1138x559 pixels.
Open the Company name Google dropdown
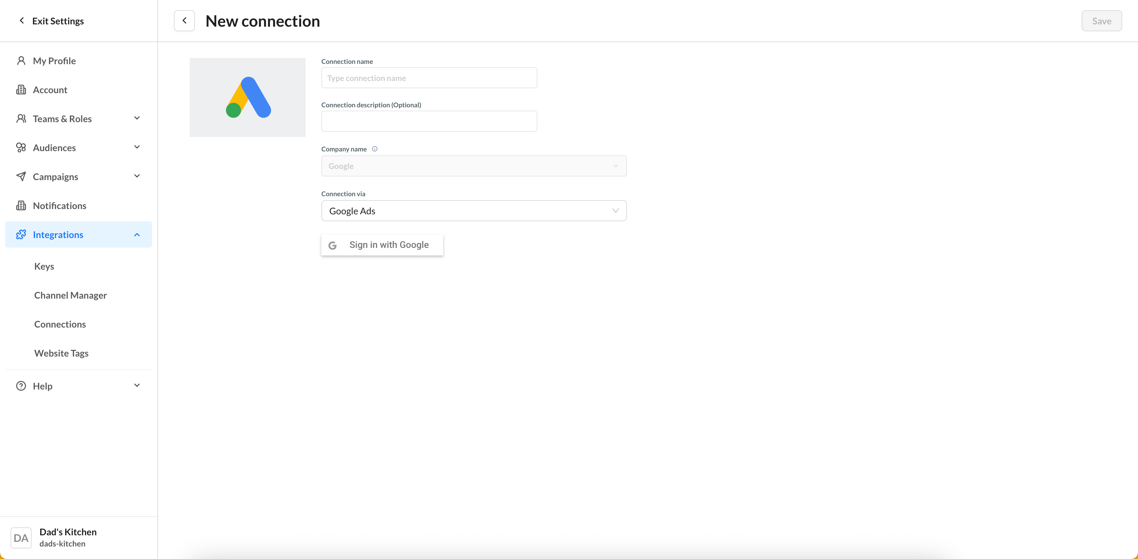point(474,166)
